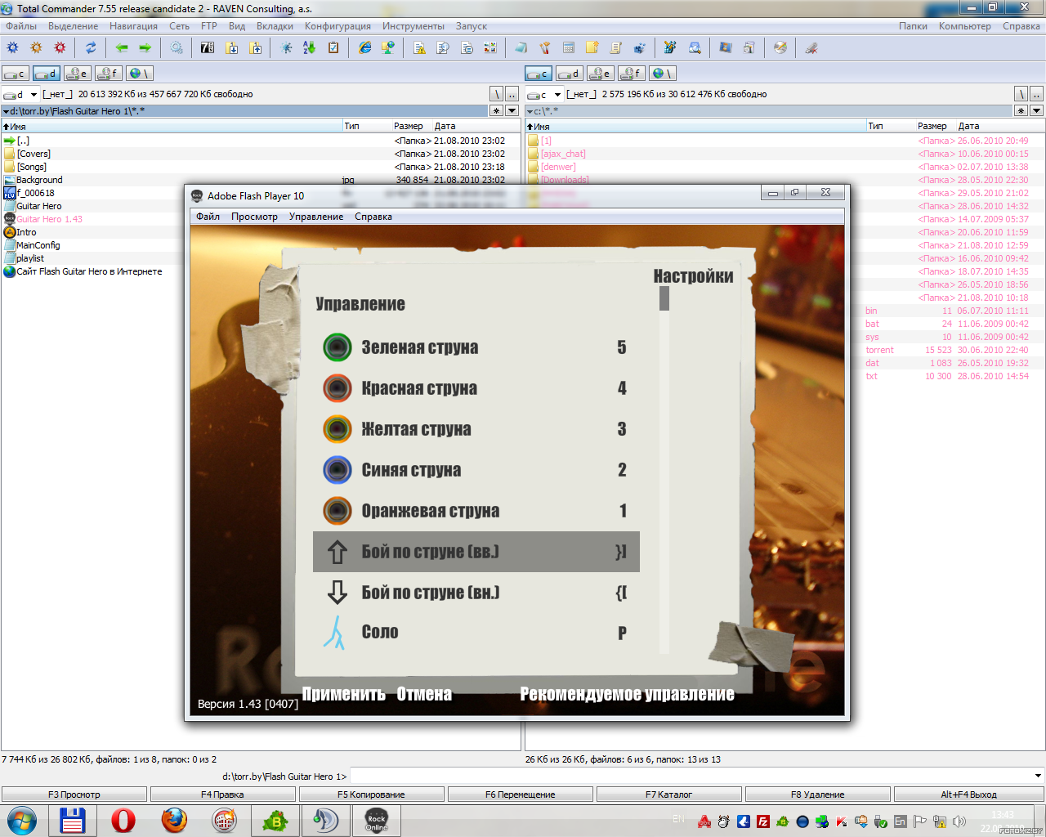The height and width of the screenshot is (837, 1046).
Task: Click F5 Копирование function button
Action: coord(371,794)
